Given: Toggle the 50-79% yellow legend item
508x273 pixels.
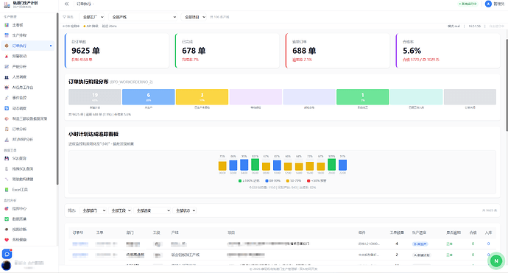Looking at the screenshot, I should click(x=294, y=181).
